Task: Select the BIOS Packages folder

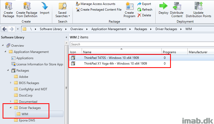Action: [x=29, y=83]
